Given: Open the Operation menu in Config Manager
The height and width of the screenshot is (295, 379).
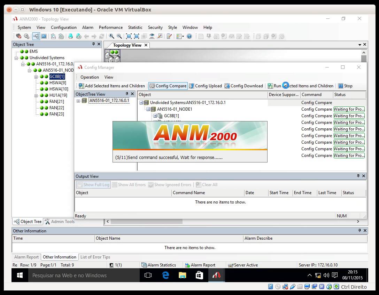Looking at the screenshot, I should click(x=90, y=77).
